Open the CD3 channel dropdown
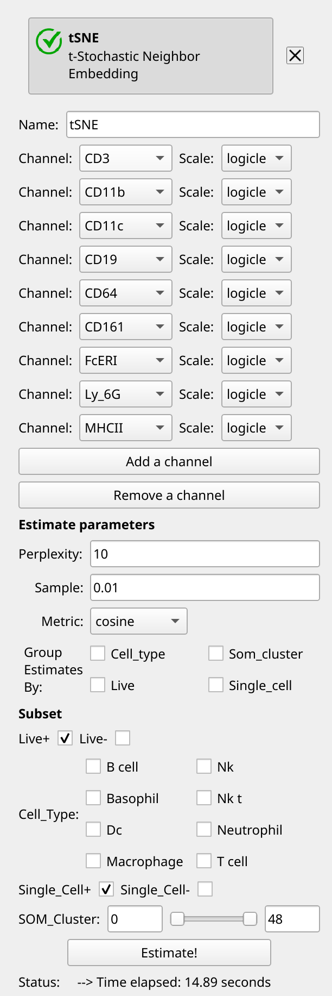Viewport: 332px width, 996px height. (x=126, y=159)
